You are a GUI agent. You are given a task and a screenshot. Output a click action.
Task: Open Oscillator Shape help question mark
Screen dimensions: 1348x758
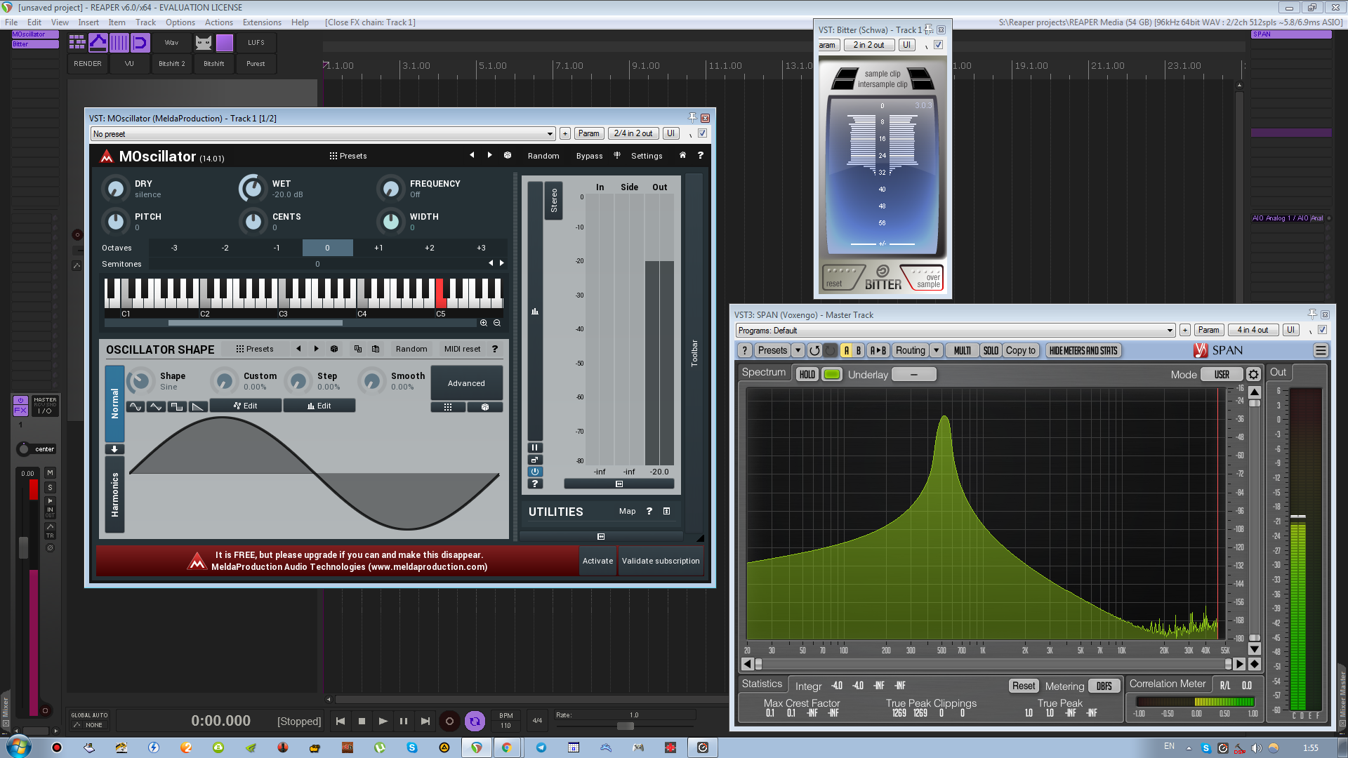coord(495,349)
